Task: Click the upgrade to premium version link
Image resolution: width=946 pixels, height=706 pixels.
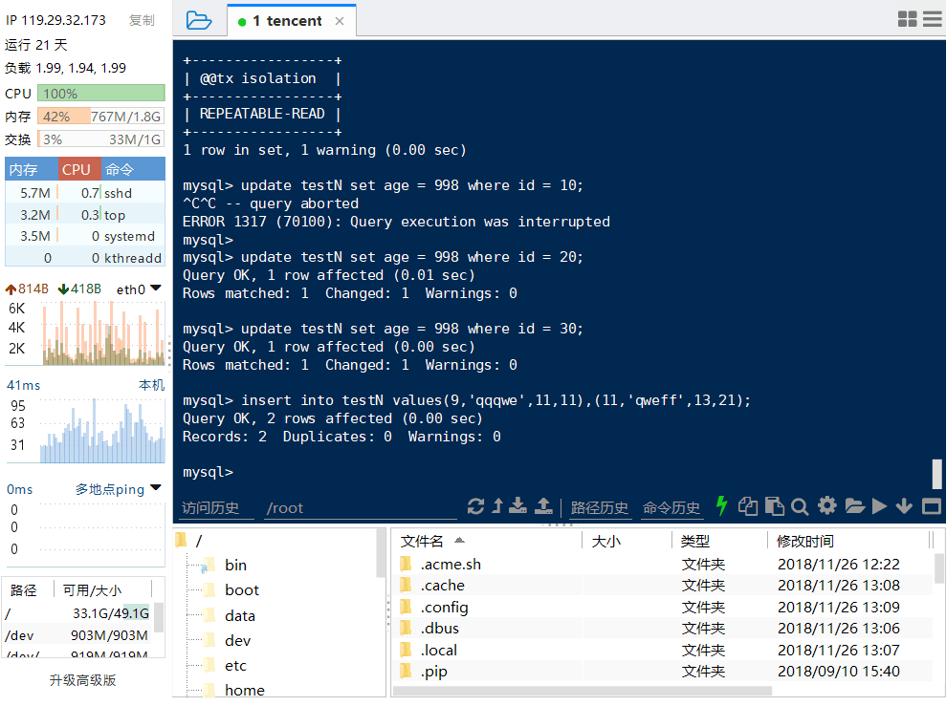Action: 82,680
